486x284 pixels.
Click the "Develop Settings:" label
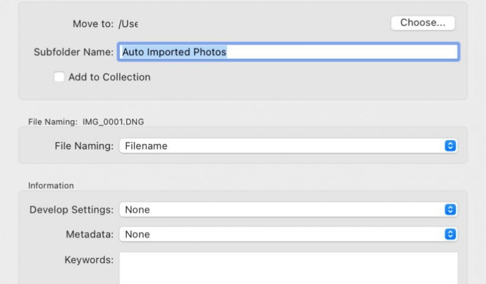click(x=71, y=209)
